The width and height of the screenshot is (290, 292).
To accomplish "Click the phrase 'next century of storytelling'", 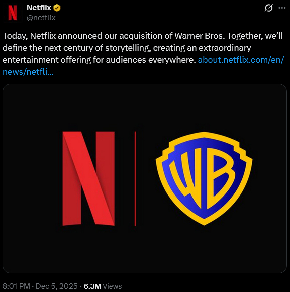I will (98, 48).
